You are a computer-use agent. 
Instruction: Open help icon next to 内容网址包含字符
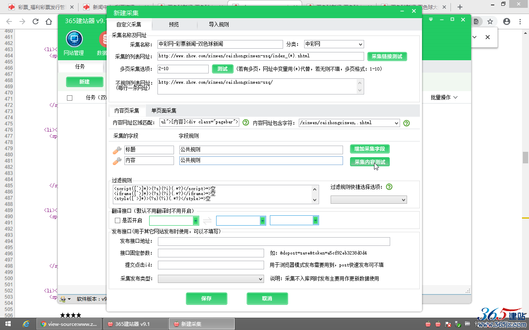(x=406, y=123)
